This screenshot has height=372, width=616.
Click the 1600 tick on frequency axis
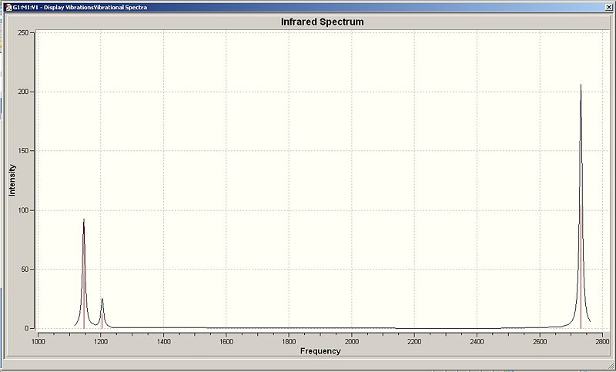click(226, 341)
